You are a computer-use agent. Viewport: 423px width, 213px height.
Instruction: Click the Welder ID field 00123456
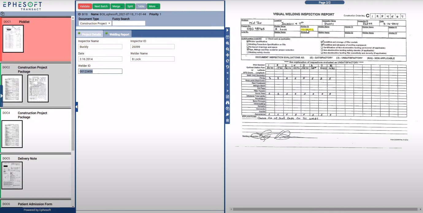pos(100,71)
